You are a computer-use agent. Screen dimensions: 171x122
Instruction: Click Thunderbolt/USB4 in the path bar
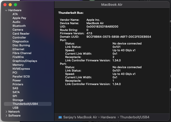(x=135, y=117)
